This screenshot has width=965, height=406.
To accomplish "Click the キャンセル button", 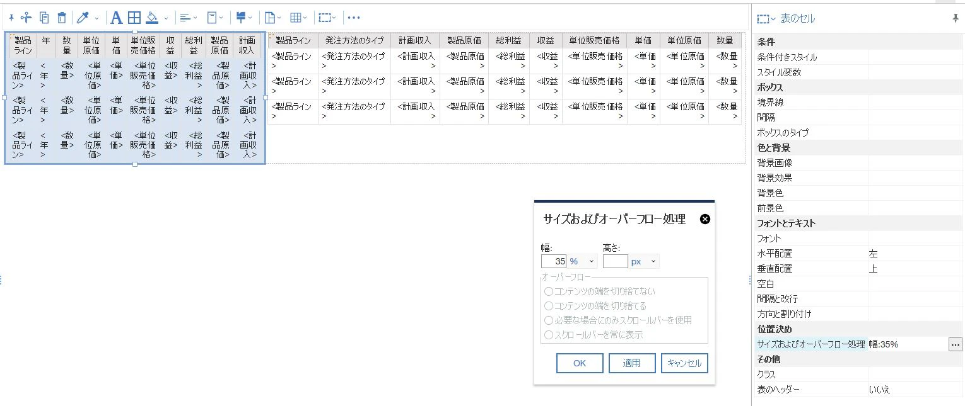I will pos(684,363).
